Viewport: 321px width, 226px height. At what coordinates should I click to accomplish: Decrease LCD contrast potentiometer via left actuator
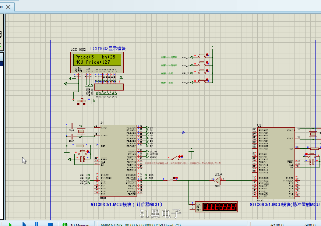tap(78, 104)
